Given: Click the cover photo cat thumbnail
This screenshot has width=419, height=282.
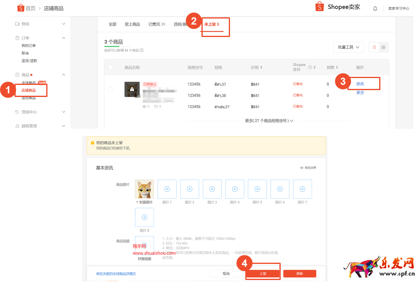Looking at the screenshot, I should (x=144, y=189).
